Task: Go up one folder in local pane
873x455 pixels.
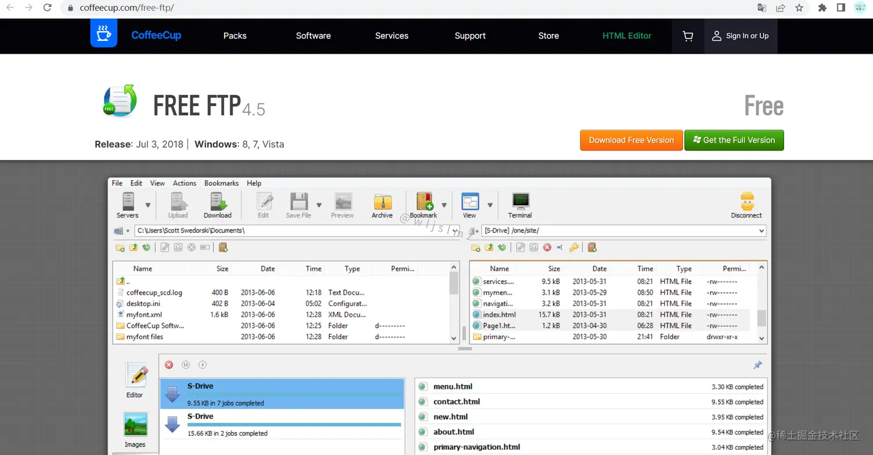Action: pyautogui.click(x=133, y=247)
